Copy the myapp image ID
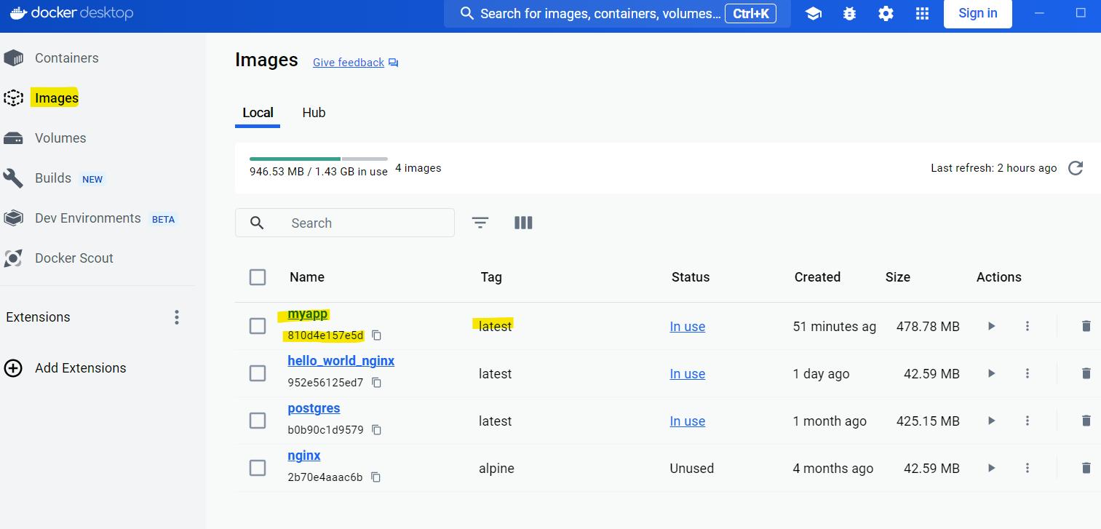This screenshot has height=529, width=1101. (x=376, y=335)
